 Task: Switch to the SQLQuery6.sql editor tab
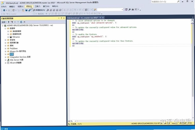click(83, 18)
